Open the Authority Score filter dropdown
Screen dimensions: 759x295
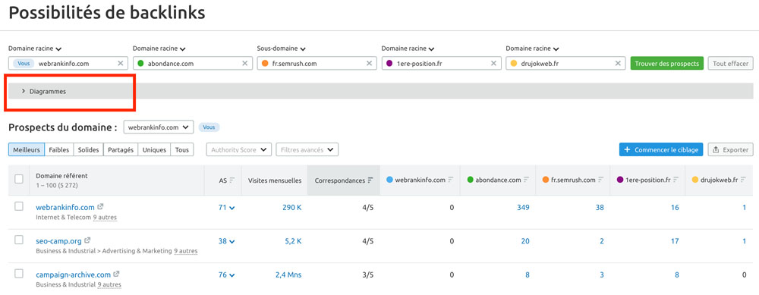coord(239,150)
